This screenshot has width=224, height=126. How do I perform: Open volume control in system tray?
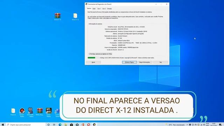[204, 125]
